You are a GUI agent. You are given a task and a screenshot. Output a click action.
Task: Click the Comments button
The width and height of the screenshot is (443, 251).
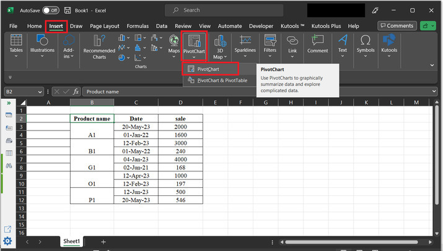pos(397,26)
